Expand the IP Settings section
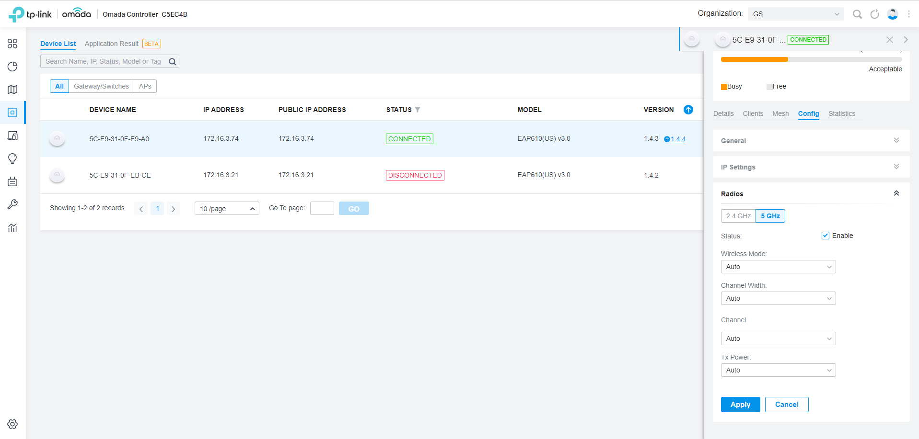Image resolution: width=919 pixels, height=439 pixels. [811, 167]
